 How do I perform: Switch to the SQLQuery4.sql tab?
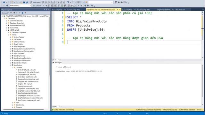click(x=136, y=10)
